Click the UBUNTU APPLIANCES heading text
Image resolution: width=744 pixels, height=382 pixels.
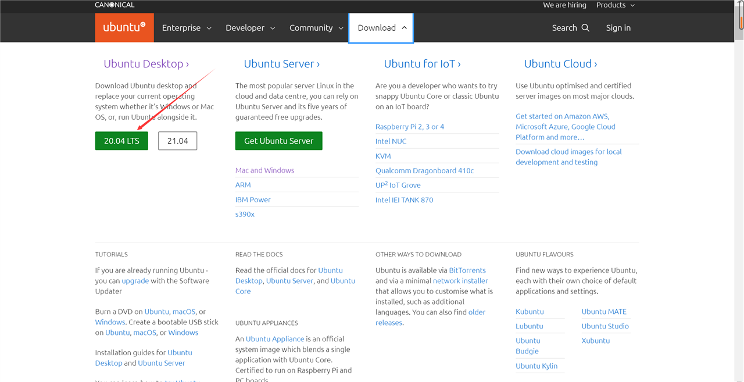click(267, 323)
